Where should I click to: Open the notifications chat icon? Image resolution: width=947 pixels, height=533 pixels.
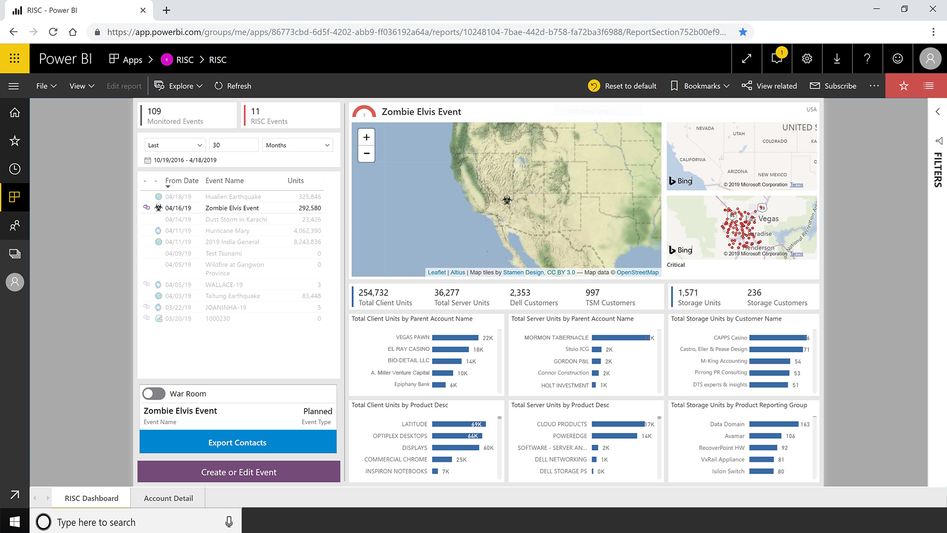coord(776,59)
